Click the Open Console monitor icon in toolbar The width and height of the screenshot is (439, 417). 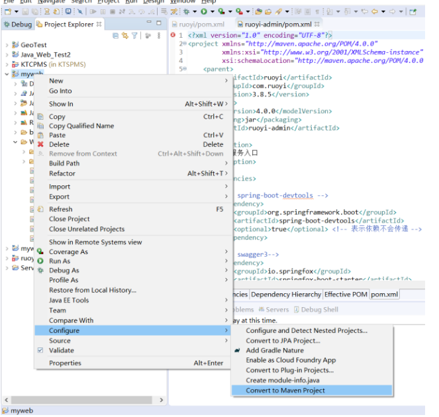(68, 12)
